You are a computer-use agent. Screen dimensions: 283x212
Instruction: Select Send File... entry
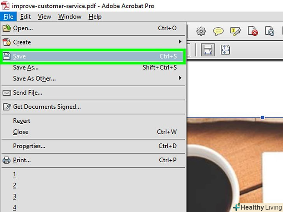tap(93, 93)
